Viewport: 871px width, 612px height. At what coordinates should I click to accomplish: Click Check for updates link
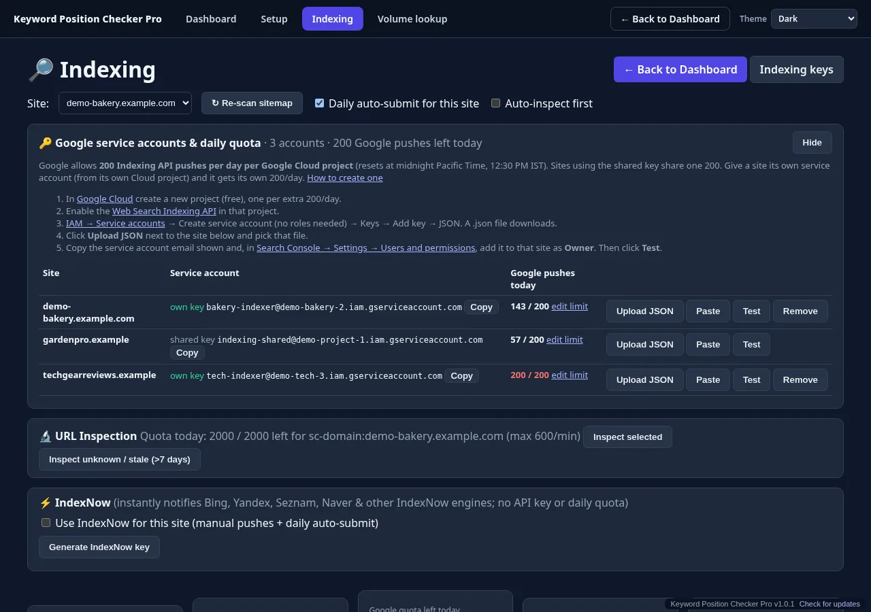click(829, 604)
